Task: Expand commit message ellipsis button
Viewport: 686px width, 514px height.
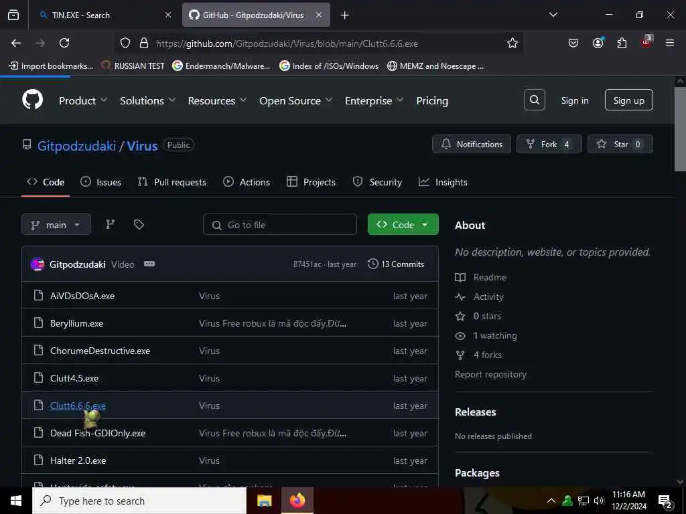Action: [x=149, y=264]
